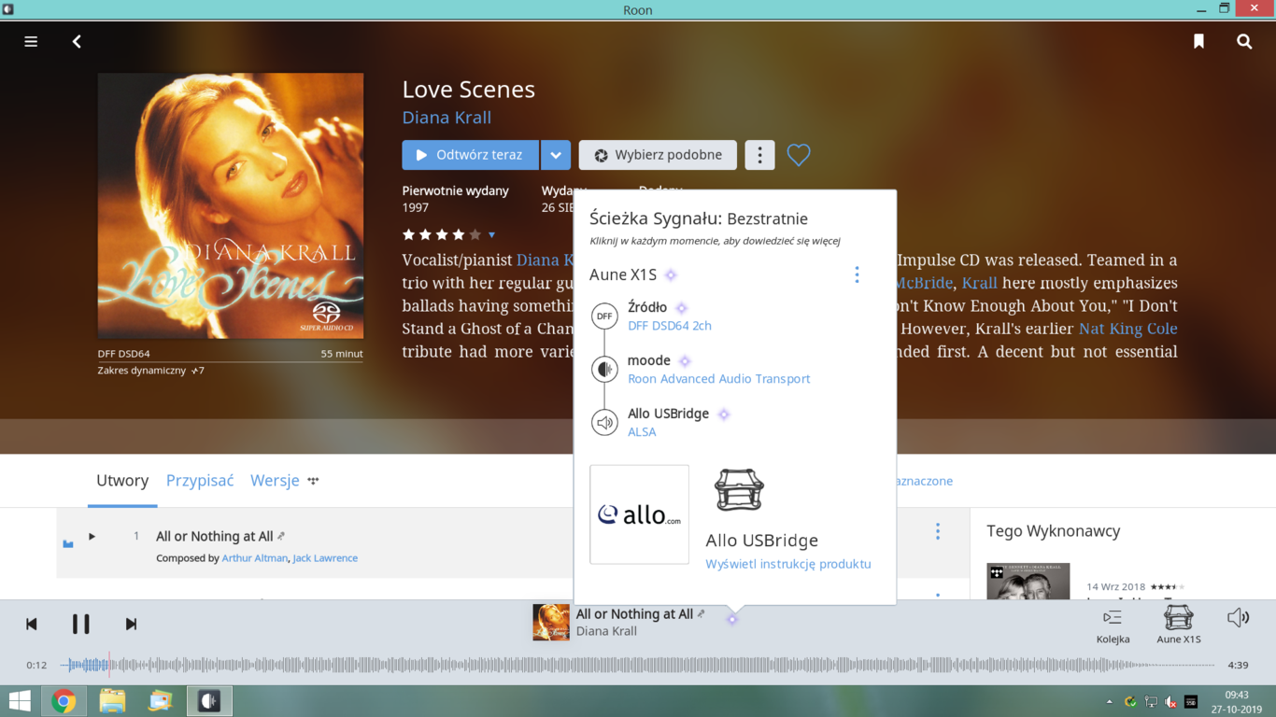Screen dimensions: 1276x717
Task: Show hidden system tray icons
Action: coord(1110,702)
